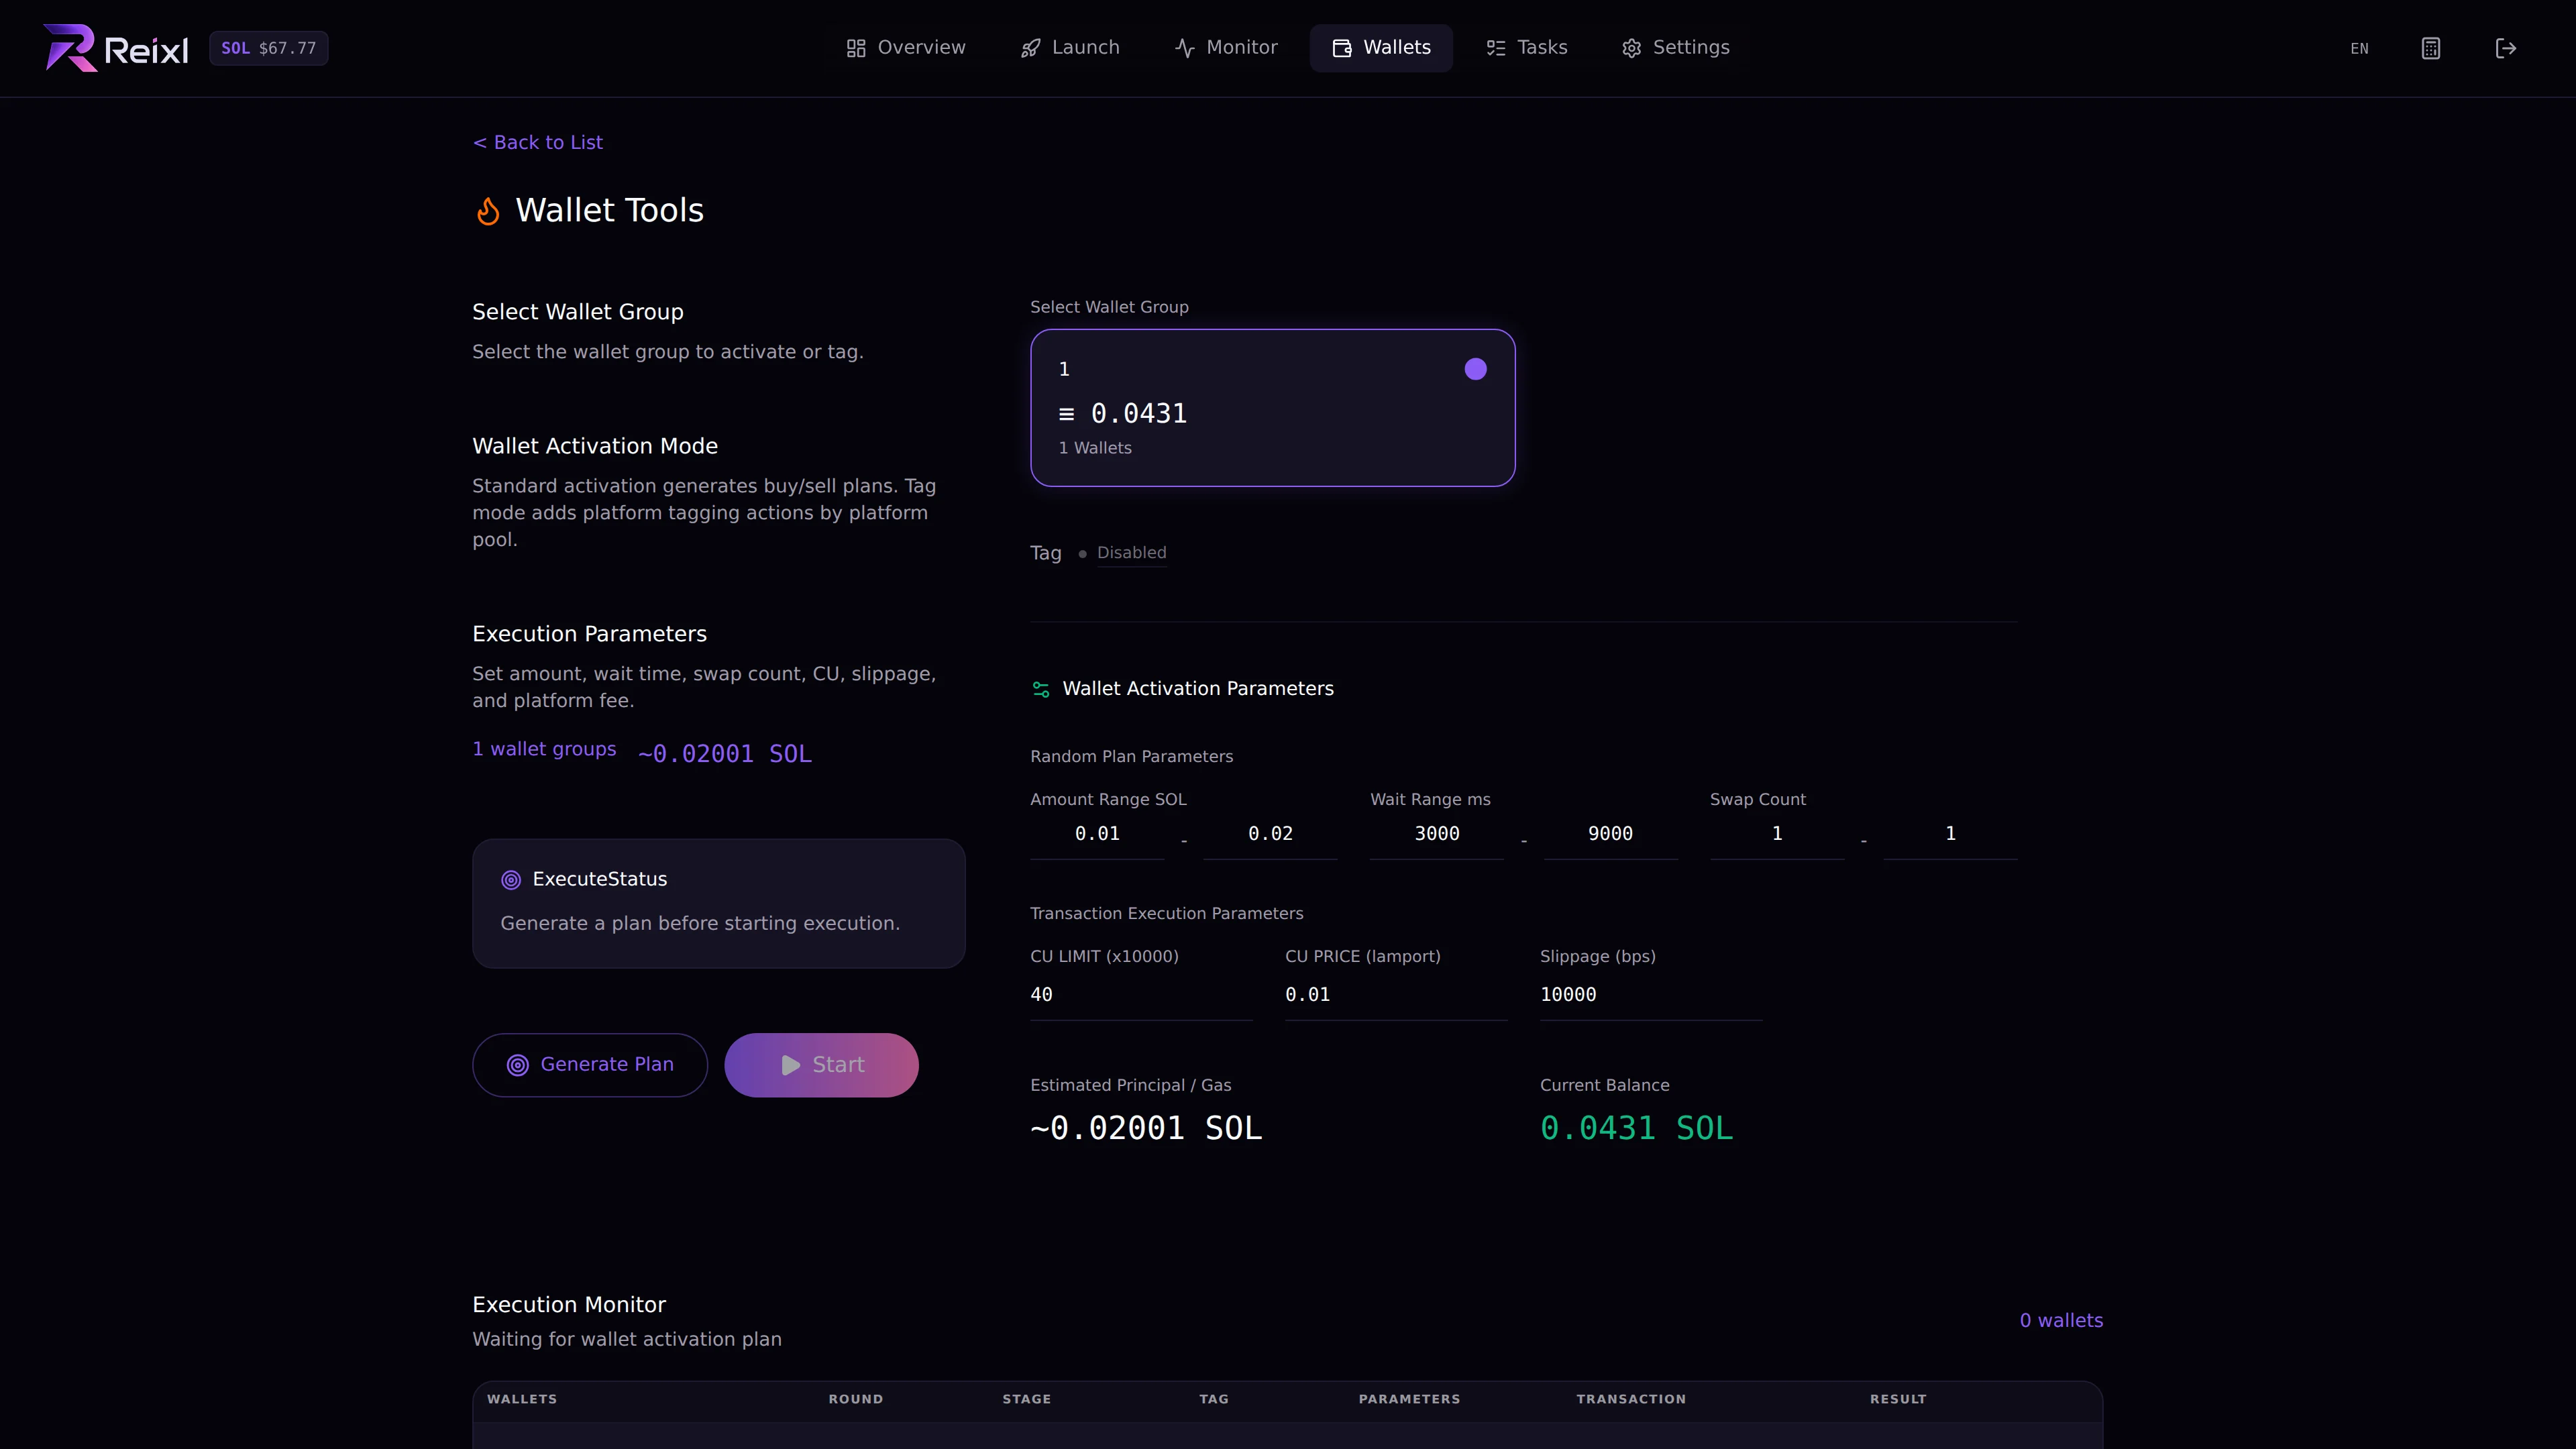The width and height of the screenshot is (2576, 1449).
Task: Click the Estimated Principal ~0.02001 SOL value
Action: pos(1146,1129)
